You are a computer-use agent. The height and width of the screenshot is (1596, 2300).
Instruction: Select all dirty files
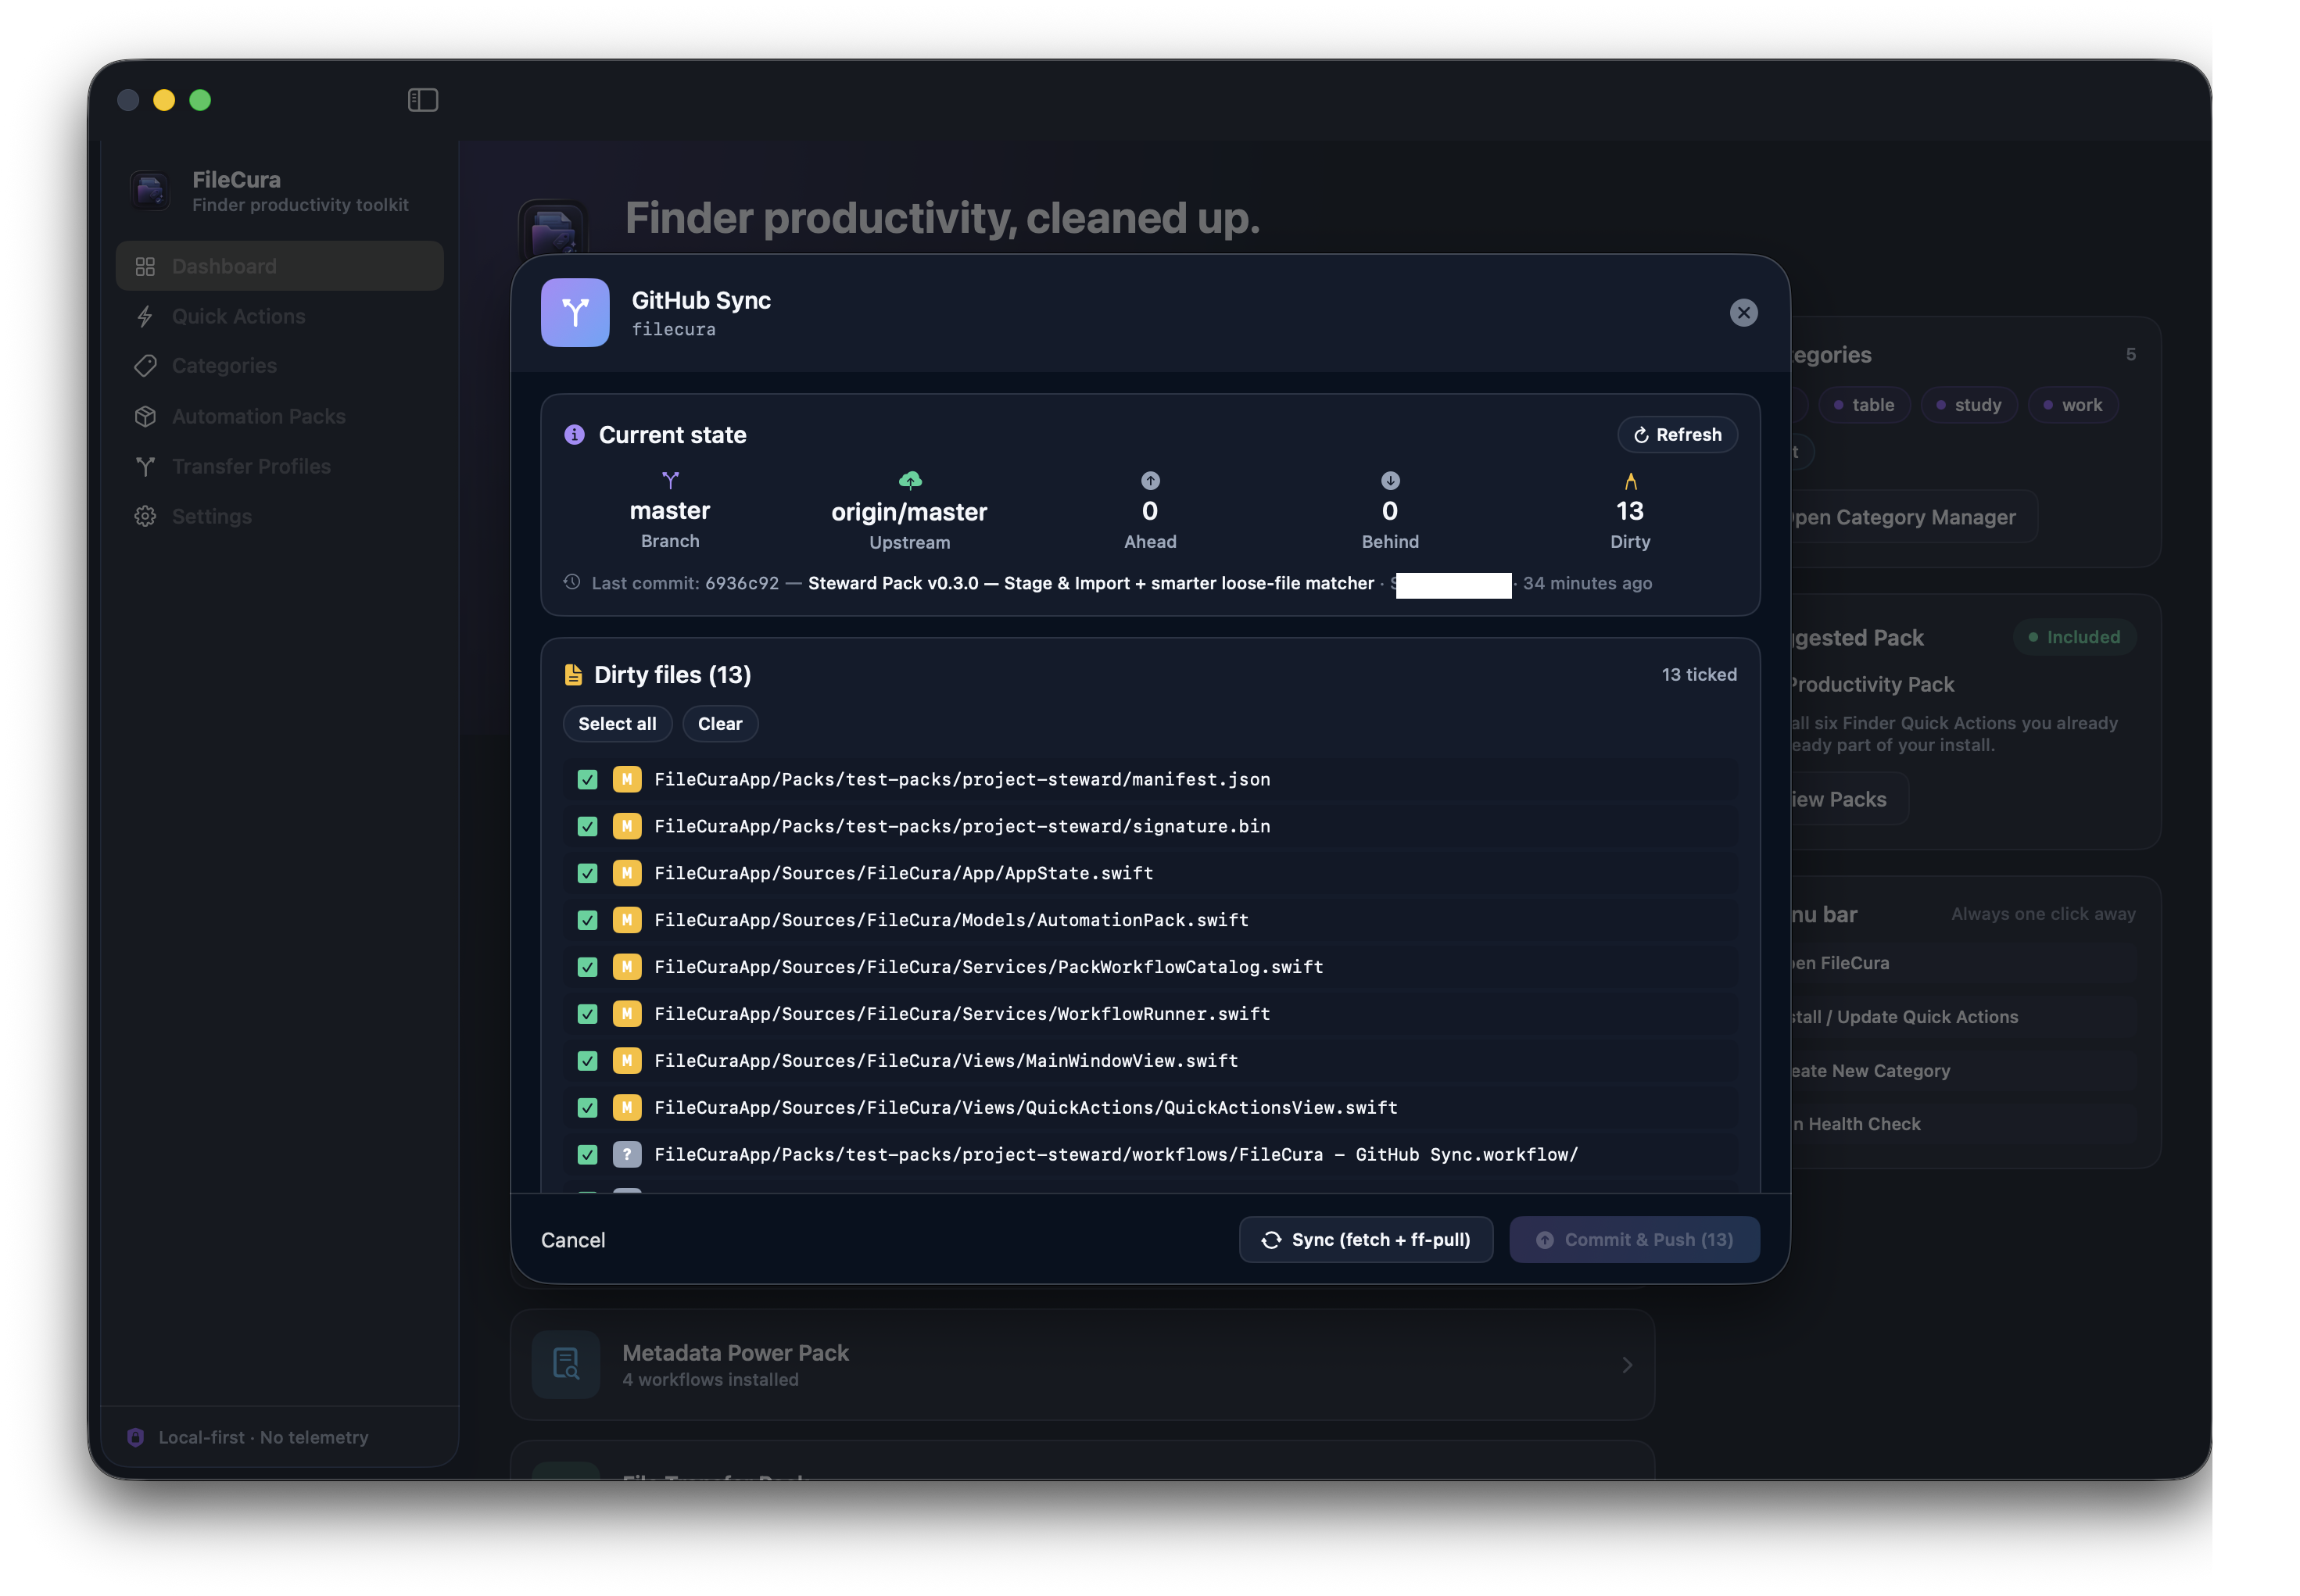617,723
